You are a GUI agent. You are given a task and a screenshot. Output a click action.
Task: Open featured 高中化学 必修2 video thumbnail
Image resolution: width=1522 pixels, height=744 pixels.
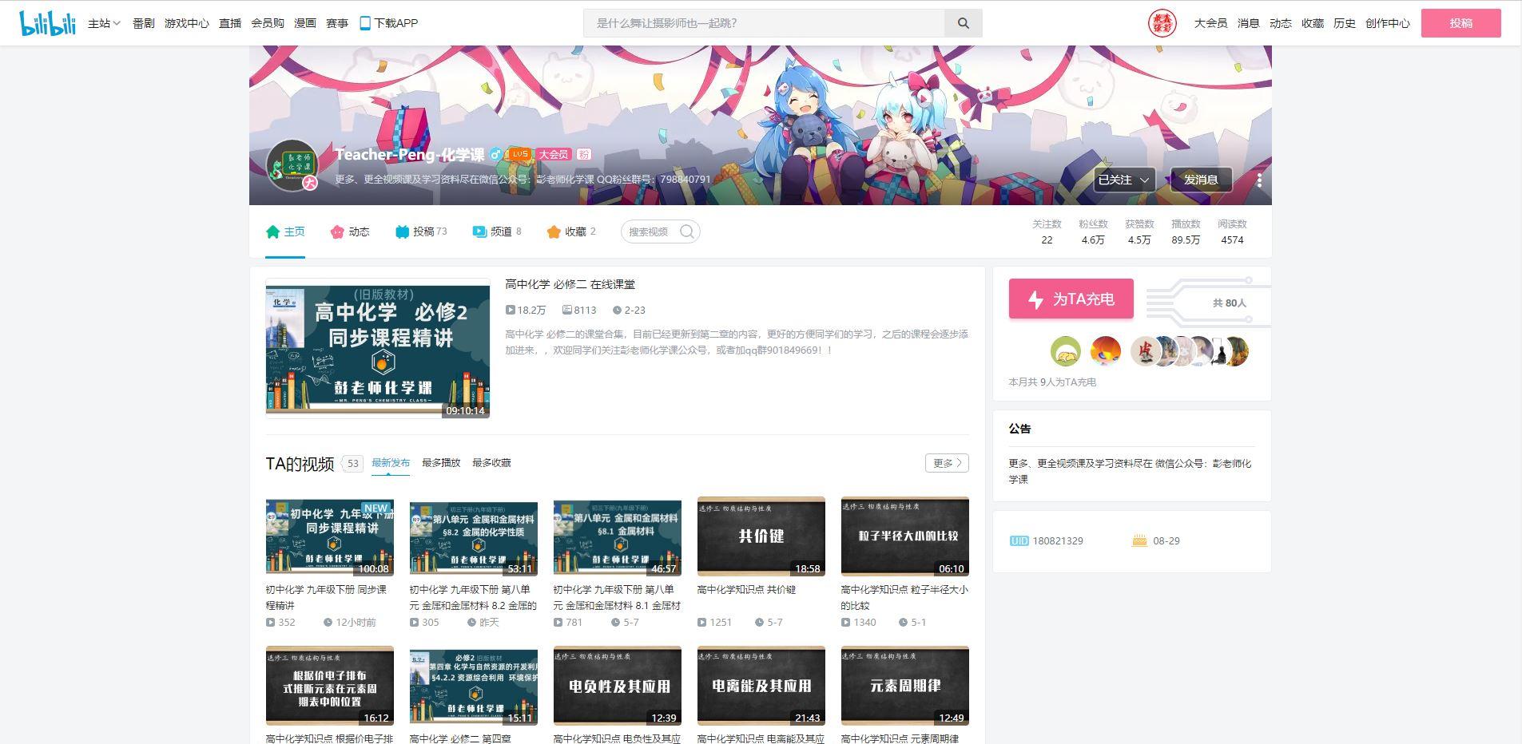click(377, 348)
